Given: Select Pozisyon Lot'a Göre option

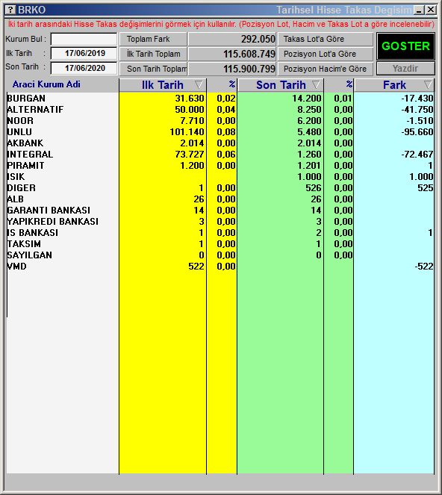Looking at the screenshot, I should click(x=326, y=54).
